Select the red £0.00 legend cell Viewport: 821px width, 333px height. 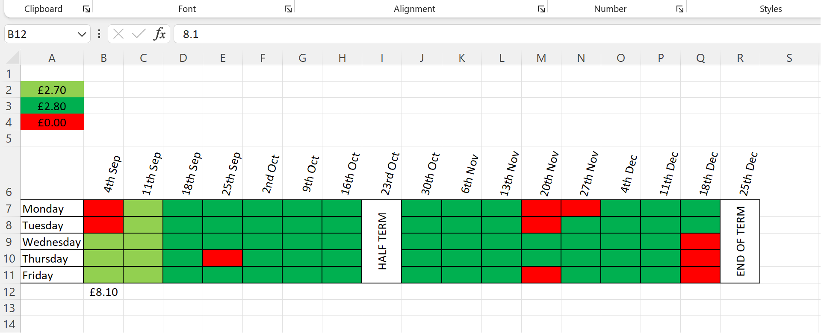coord(52,122)
